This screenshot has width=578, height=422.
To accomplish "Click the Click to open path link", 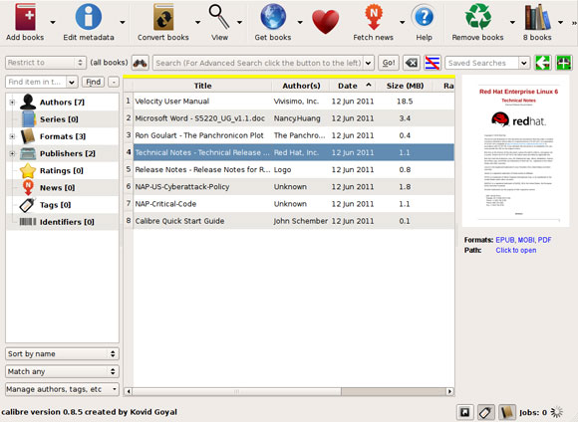I will (515, 251).
